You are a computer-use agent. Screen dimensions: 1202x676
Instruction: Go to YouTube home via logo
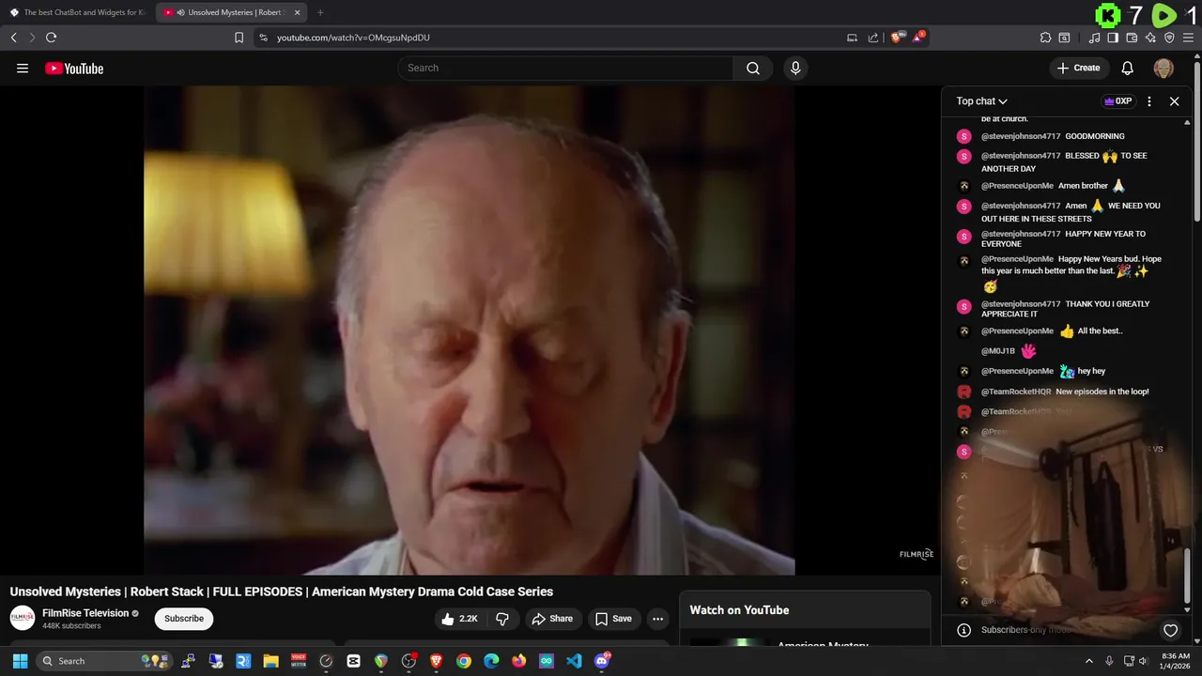[74, 69]
